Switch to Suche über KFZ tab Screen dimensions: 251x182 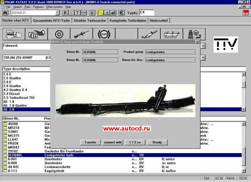[x=16, y=21]
